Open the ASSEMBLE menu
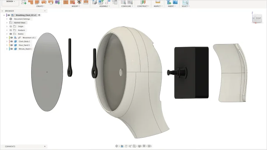This screenshot has width=267, height=150. pos(104,6)
